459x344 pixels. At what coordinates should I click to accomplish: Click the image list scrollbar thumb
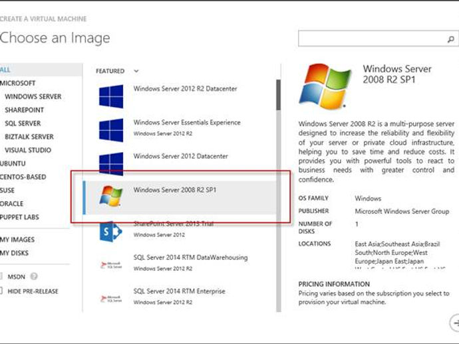278,95
